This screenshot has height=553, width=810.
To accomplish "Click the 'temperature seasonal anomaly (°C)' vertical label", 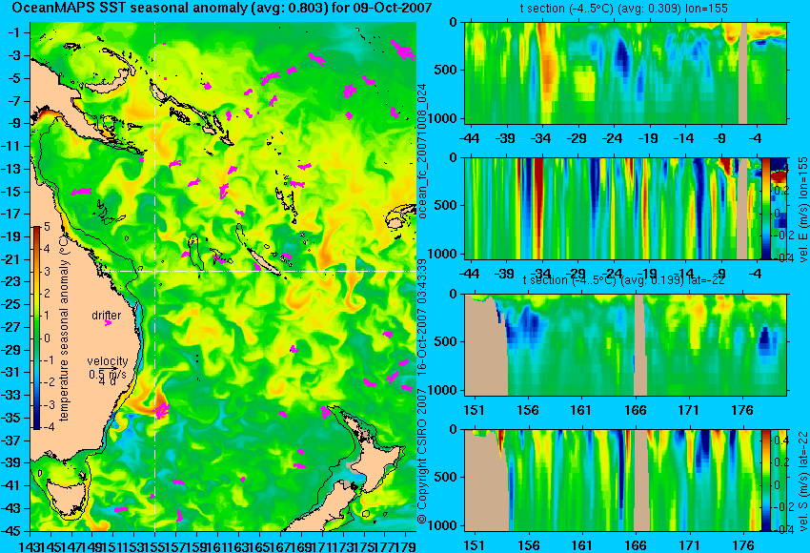I will coord(64,328).
